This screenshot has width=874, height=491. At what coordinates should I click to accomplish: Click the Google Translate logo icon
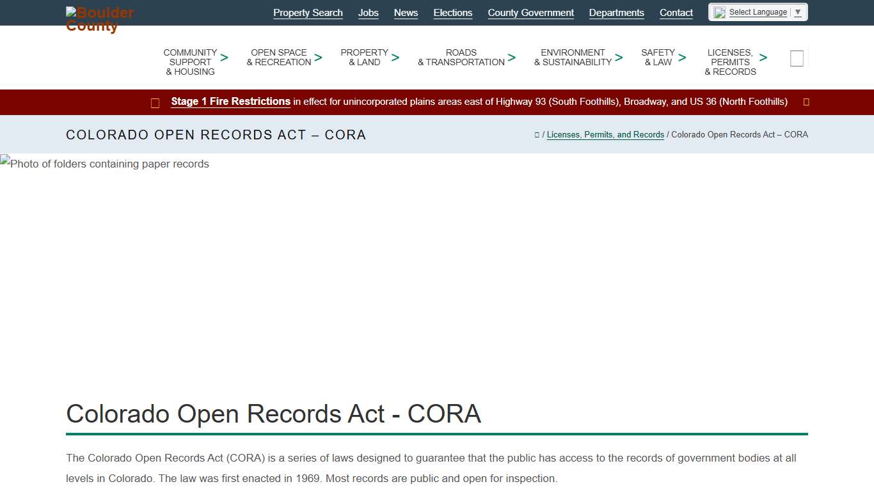point(718,12)
